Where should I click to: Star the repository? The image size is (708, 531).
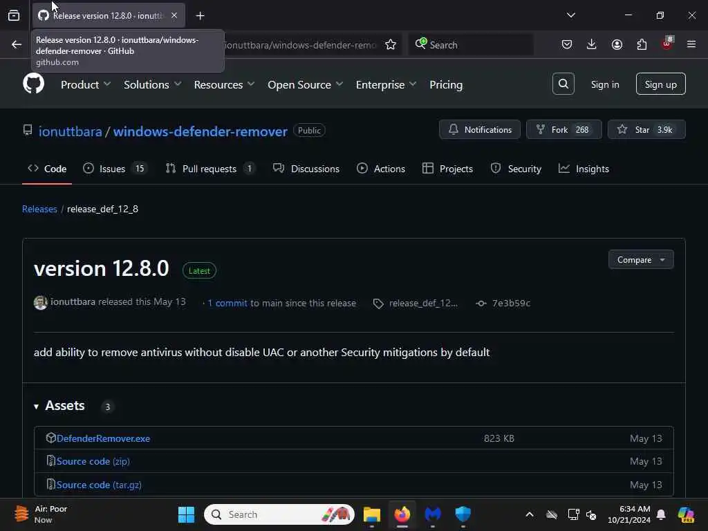tap(646, 129)
